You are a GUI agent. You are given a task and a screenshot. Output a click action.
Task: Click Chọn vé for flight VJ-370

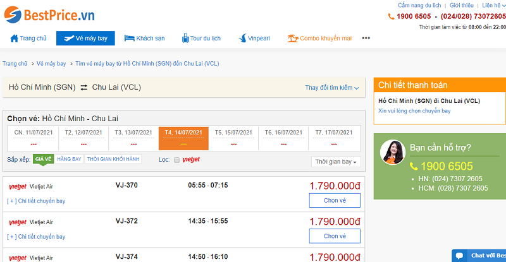[335, 201]
